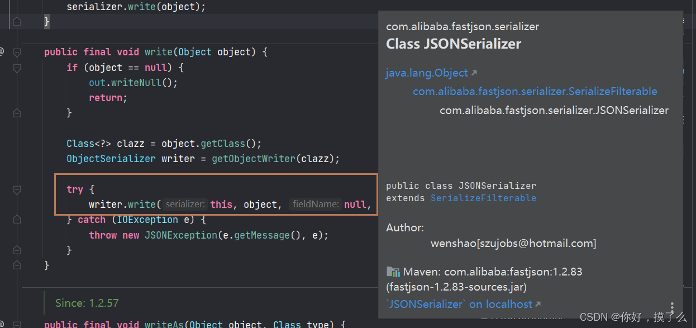Click SerializeFilterable in the class signature
696x328 pixels.
(483, 197)
